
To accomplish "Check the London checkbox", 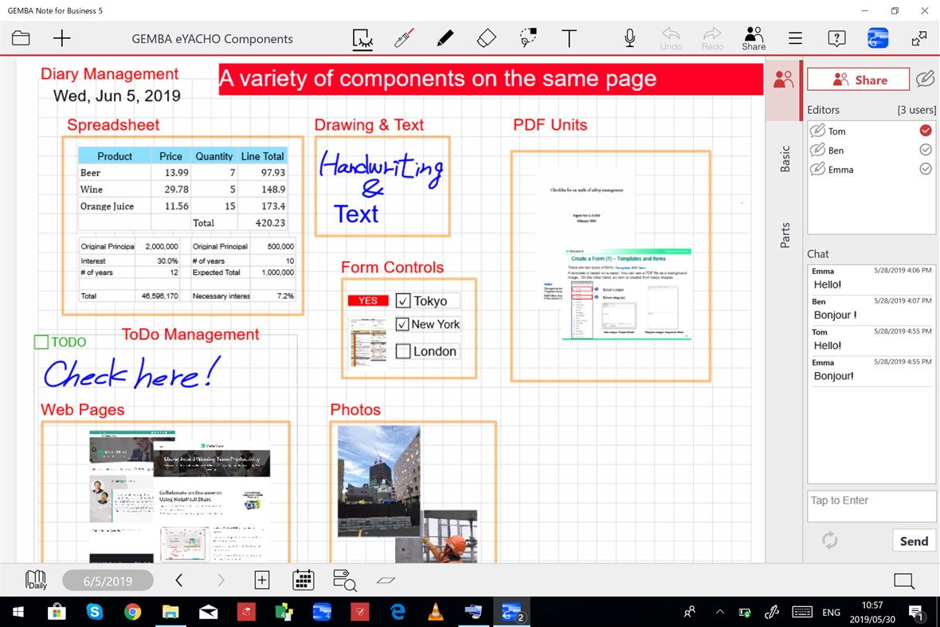I will click(402, 351).
